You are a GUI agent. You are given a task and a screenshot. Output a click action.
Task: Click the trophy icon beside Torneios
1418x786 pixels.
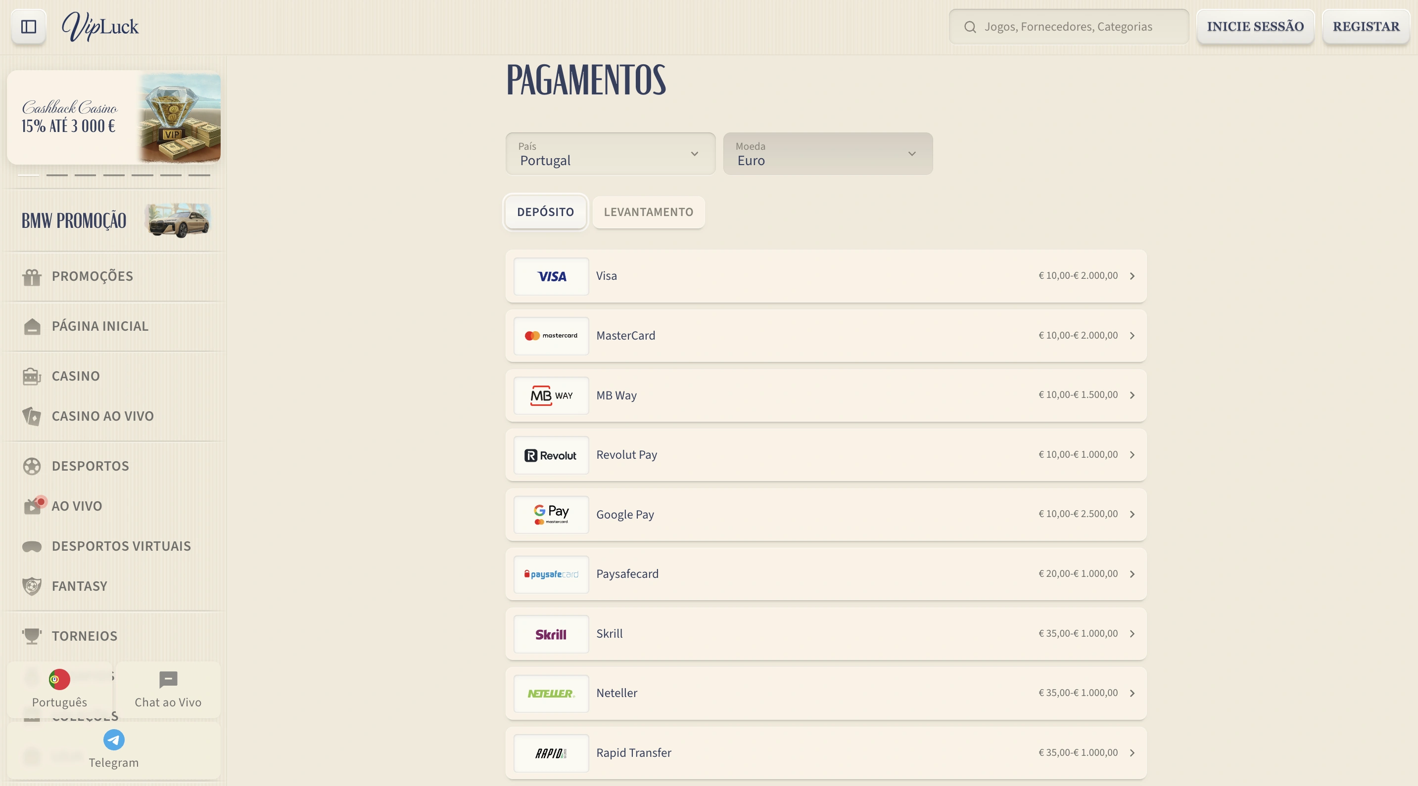[32, 636]
